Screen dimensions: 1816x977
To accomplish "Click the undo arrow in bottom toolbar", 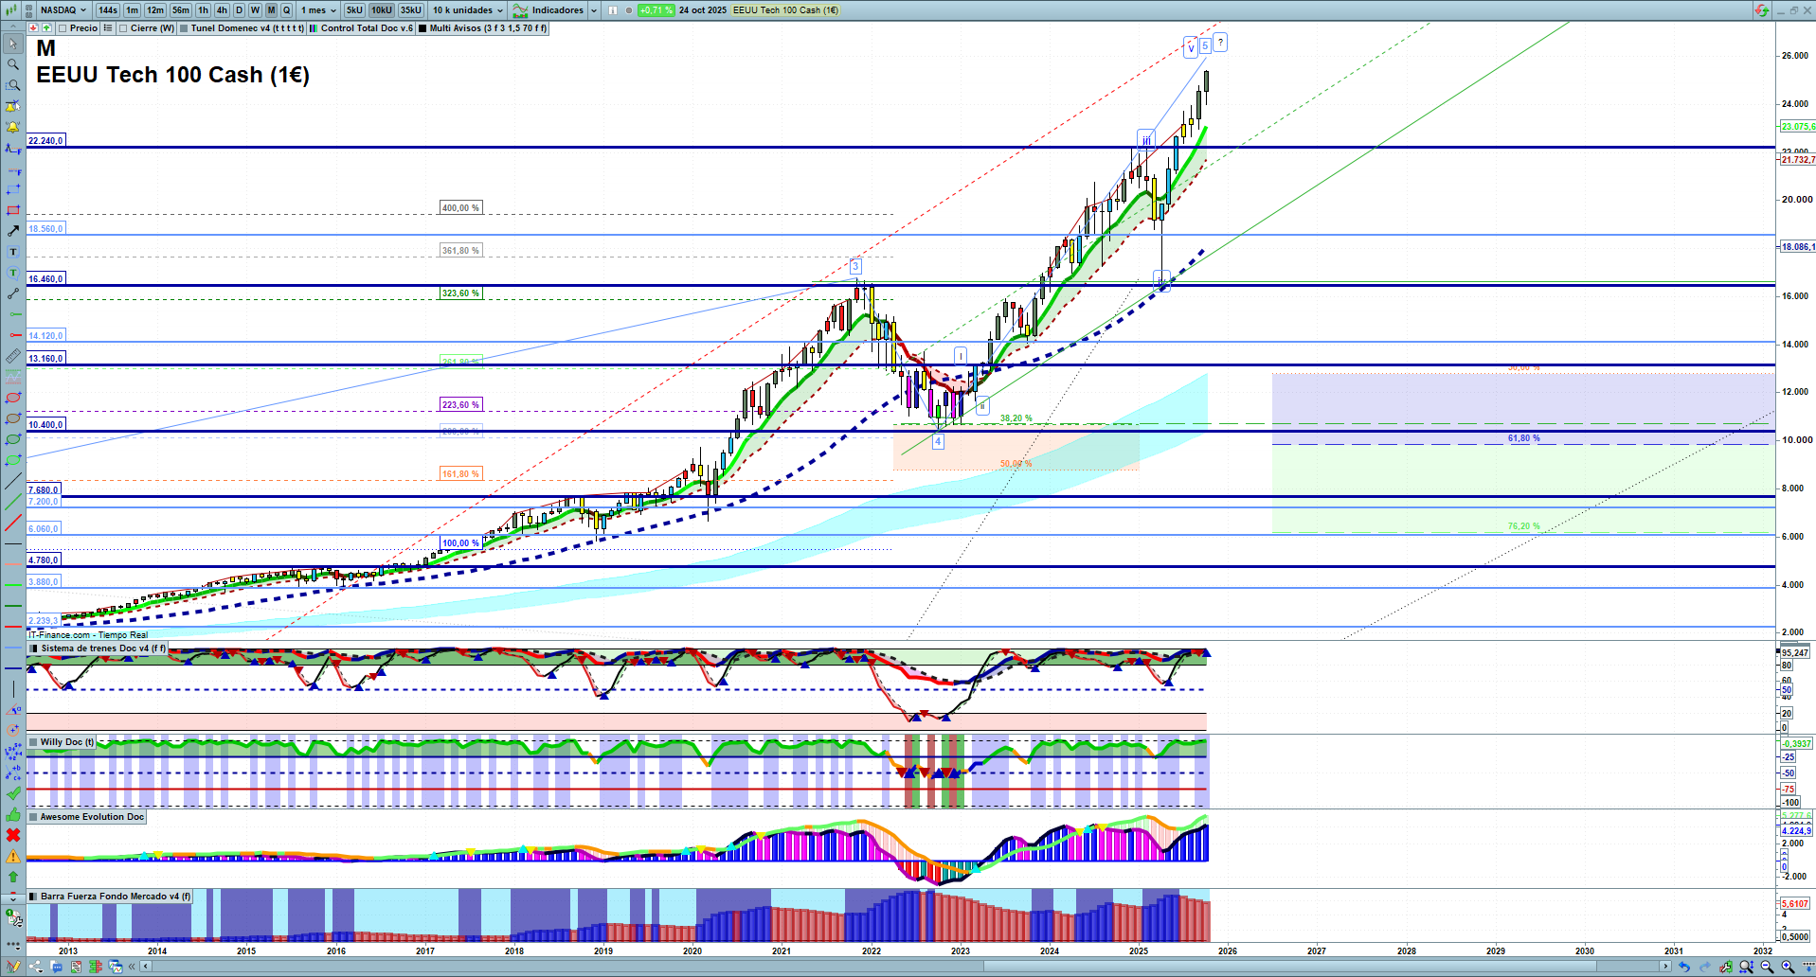I will pyautogui.click(x=1683, y=967).
